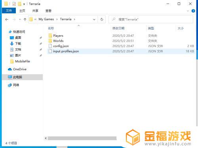
Task: Click the title bar folder icon
Action: [6, 4]
